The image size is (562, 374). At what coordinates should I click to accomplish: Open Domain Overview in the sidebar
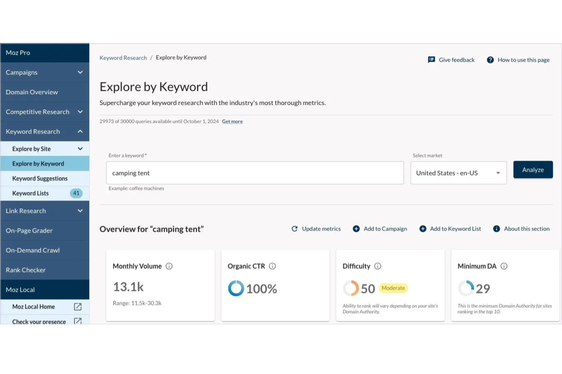45,92
